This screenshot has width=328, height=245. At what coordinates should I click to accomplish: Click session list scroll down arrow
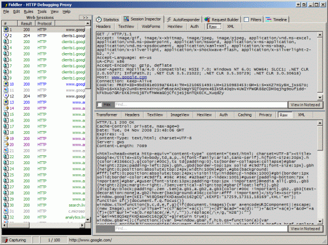[88, 220]
